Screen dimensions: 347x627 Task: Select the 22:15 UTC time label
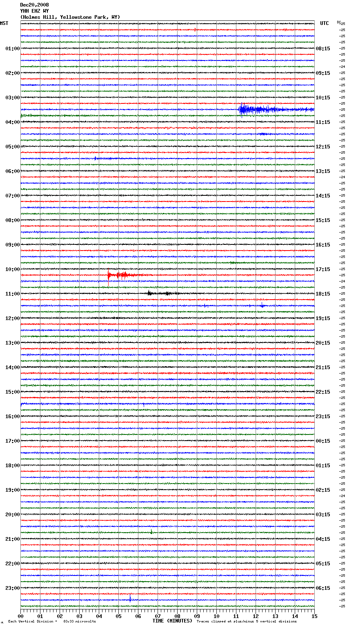tap(323, 392)
